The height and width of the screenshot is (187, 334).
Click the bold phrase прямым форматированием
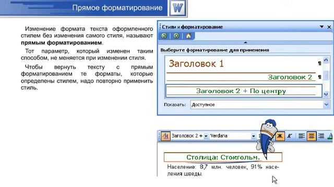coord(61,43)
